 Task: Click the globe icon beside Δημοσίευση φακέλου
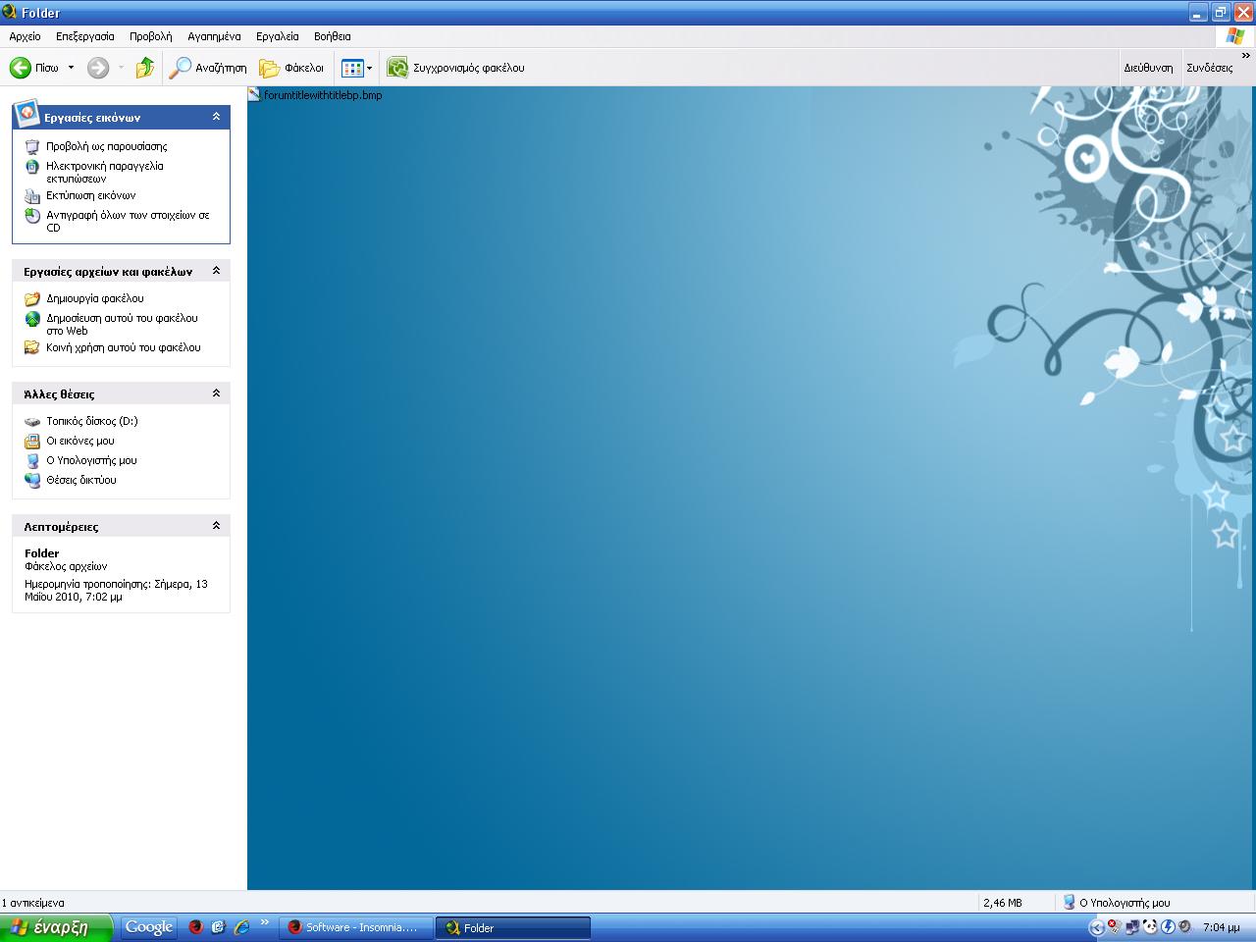pos(32,318)
